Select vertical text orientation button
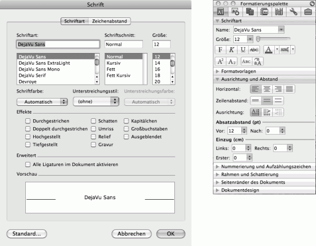This screenshot has height=246, width=316. tap(267, 112)
